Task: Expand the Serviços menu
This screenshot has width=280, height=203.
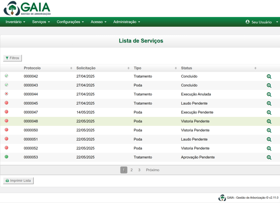Action: 41,22
